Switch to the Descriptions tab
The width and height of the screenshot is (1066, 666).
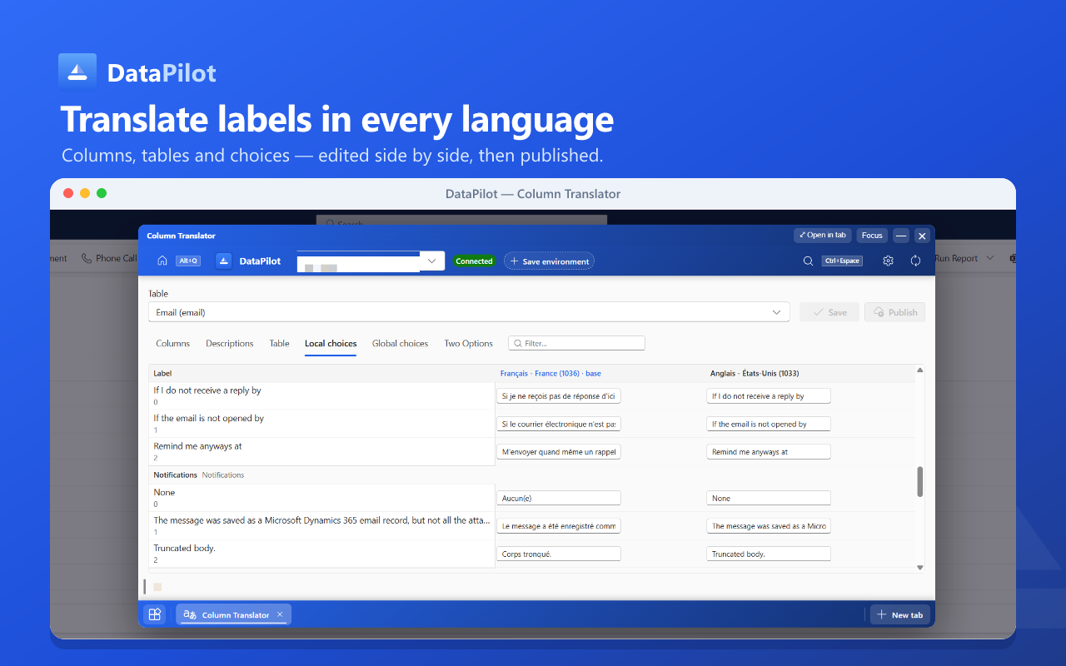coord(230,343)
